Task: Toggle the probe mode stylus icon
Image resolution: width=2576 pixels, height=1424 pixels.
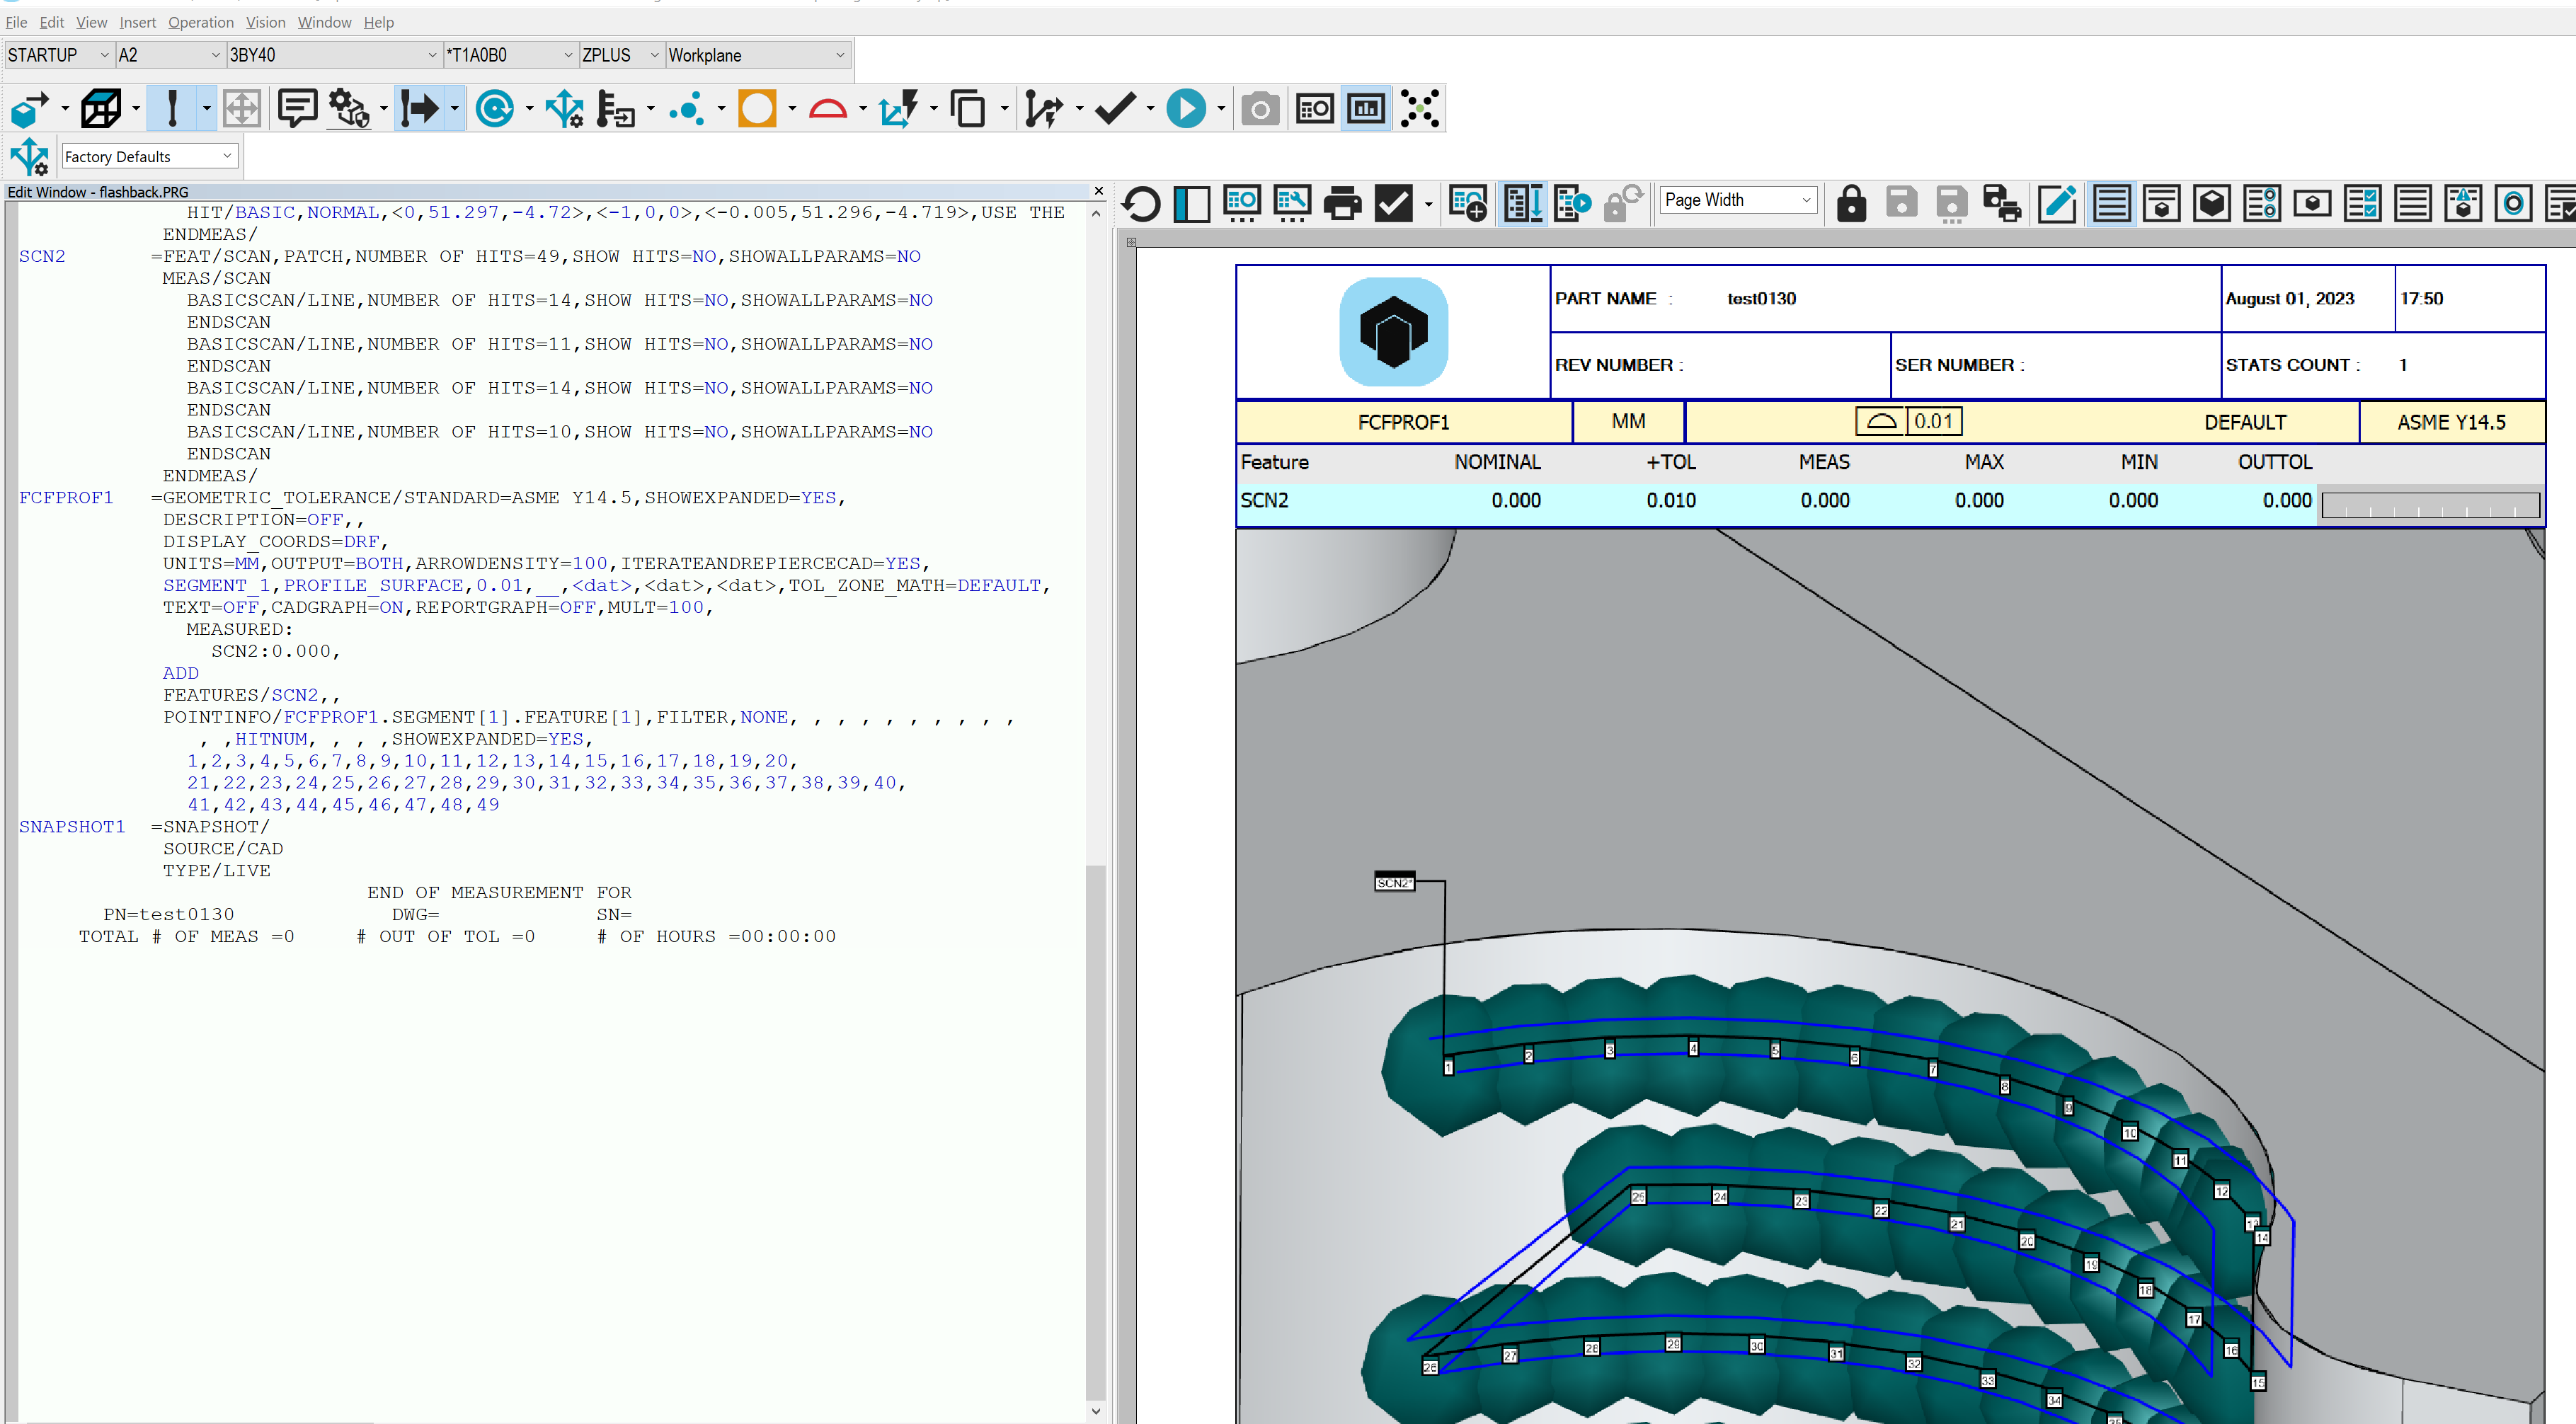Action: tap(172, 108)
